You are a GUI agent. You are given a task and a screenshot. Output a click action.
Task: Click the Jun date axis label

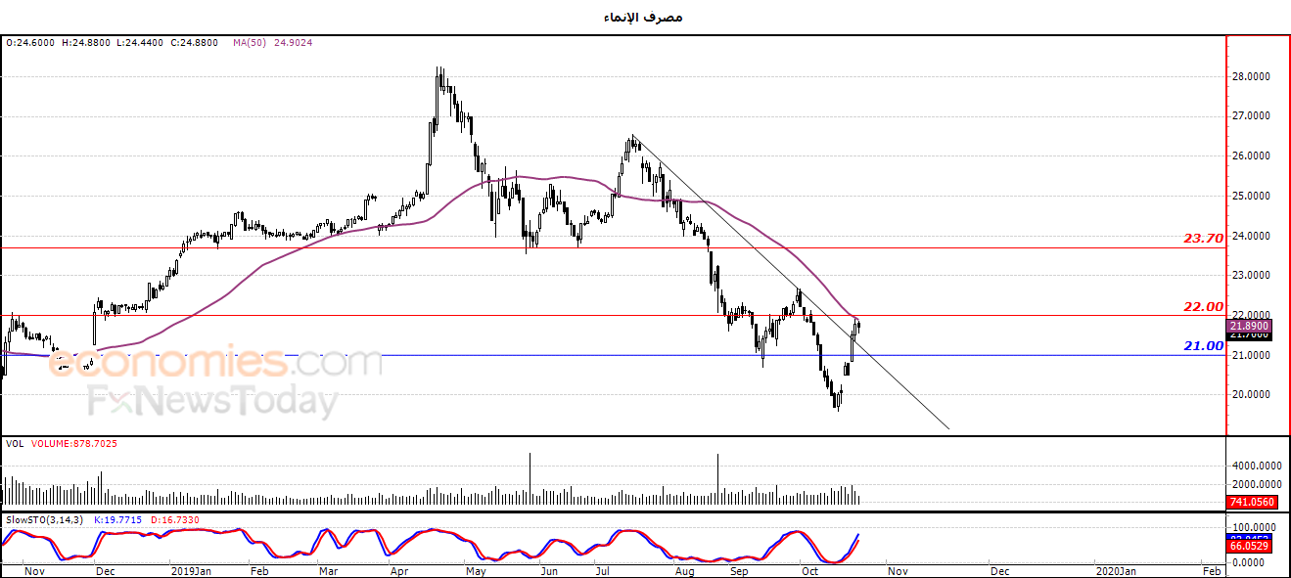(550, 570)
